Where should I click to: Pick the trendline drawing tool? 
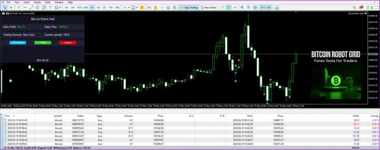31,8
